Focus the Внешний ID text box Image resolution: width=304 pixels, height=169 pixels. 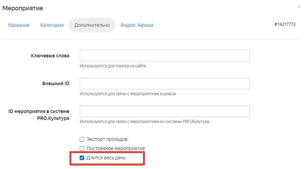(165, 83)
